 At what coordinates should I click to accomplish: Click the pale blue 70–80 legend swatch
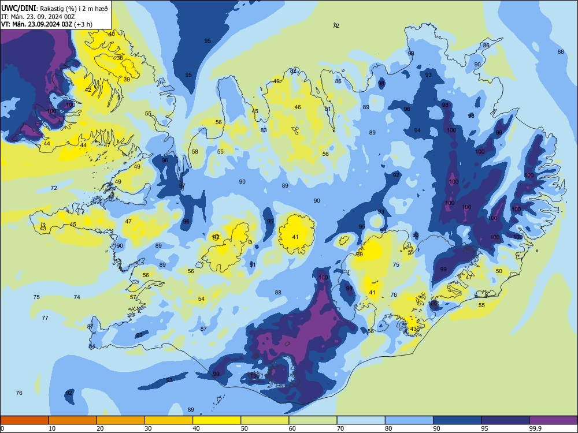pos(361,420)
